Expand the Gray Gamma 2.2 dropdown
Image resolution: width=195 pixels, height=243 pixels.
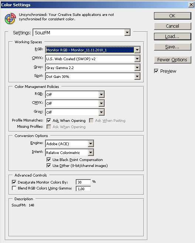click(x=93, y=68)
